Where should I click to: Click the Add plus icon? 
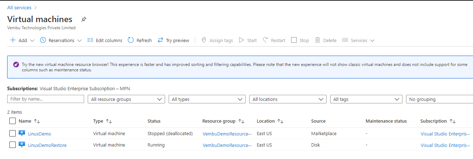[x=13, y=40]
